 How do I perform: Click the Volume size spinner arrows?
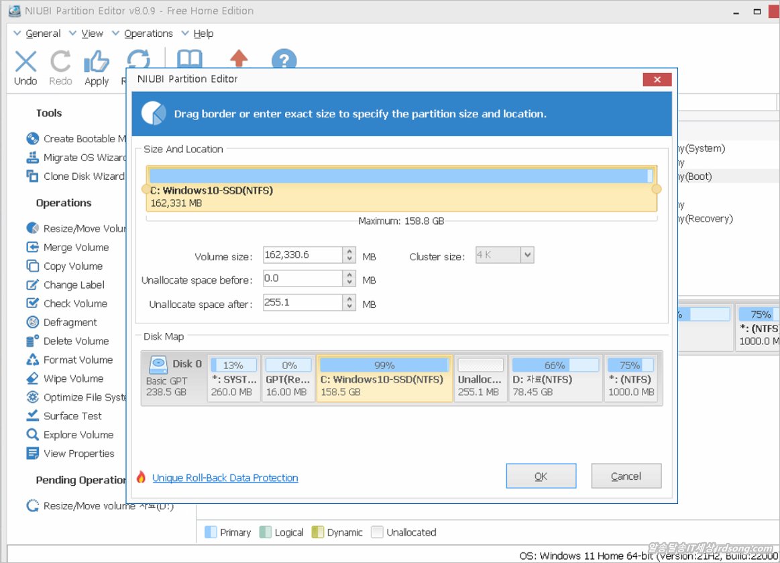349,256
